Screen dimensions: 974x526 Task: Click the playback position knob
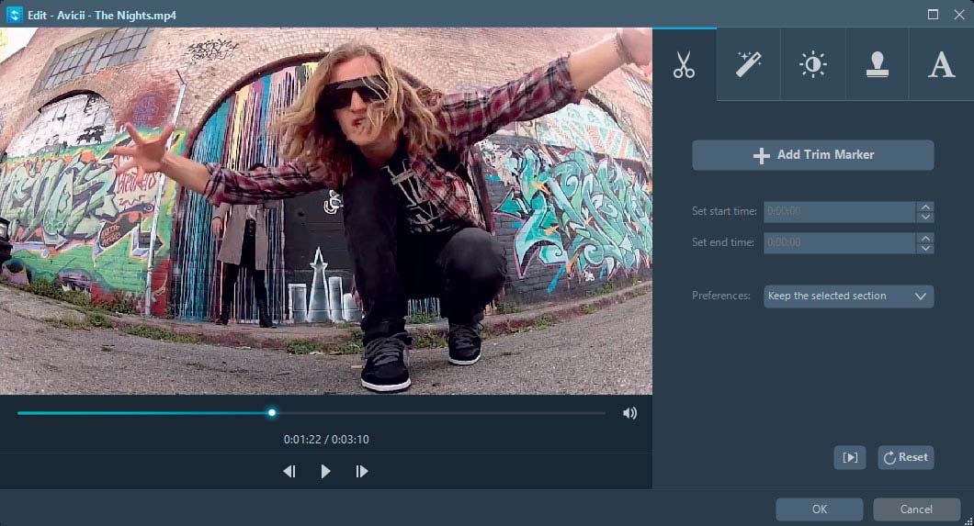[x=271, y=412]
